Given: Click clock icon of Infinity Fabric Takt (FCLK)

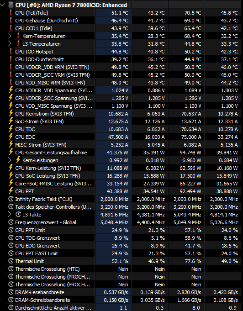Looking at the screenshot, I should 11,199.
